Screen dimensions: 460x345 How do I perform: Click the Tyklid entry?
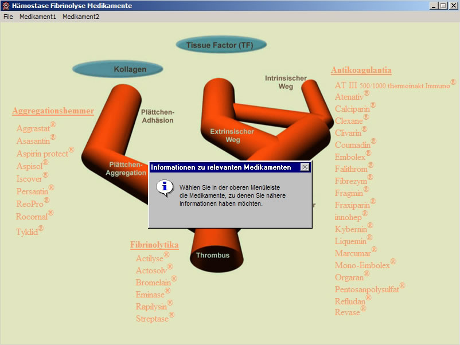click(30, 232)
